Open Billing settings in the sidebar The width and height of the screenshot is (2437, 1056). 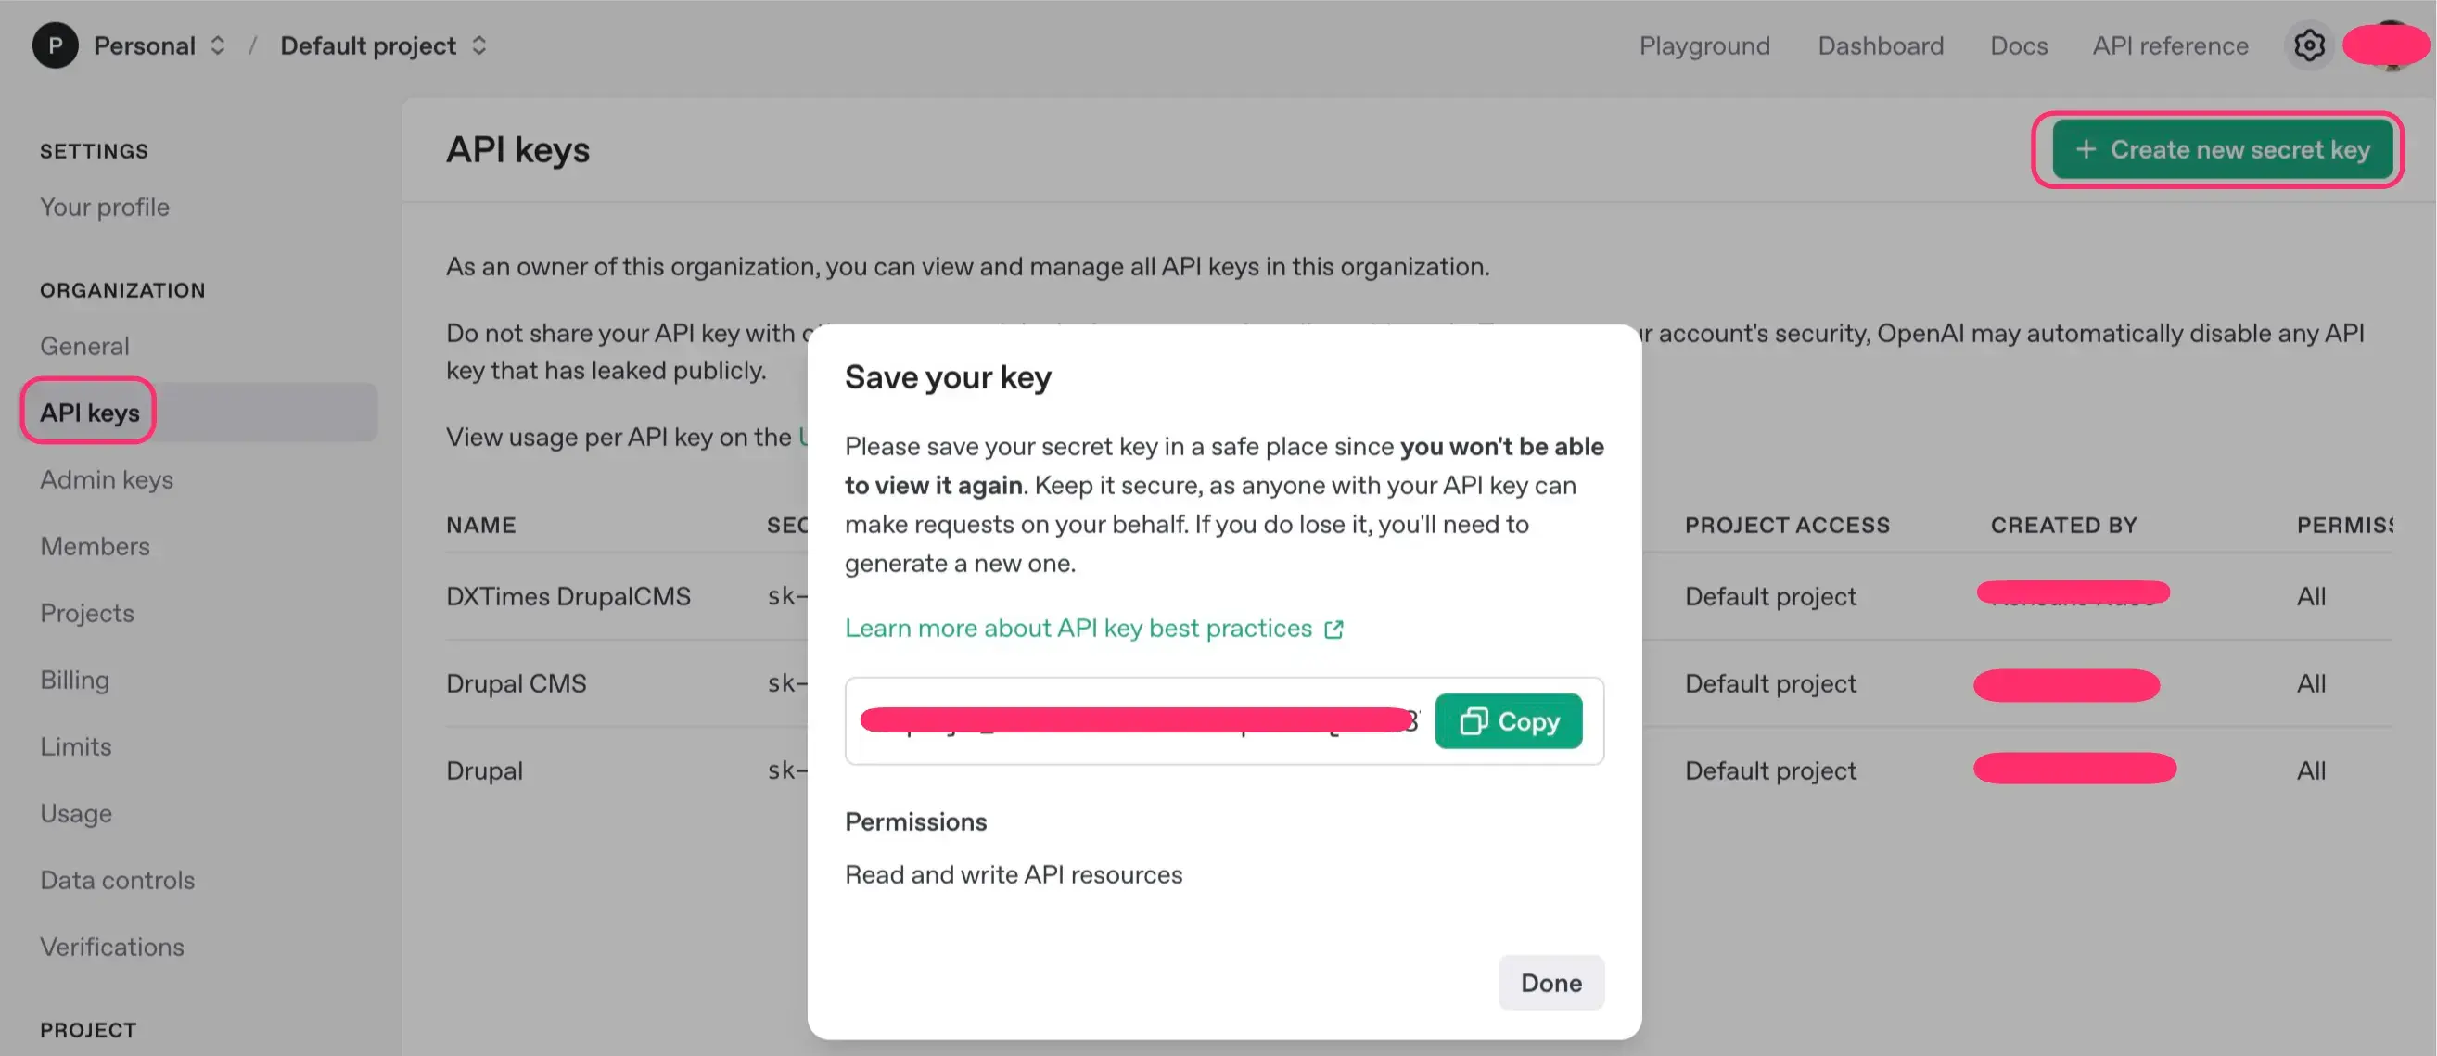coord(74,681)
